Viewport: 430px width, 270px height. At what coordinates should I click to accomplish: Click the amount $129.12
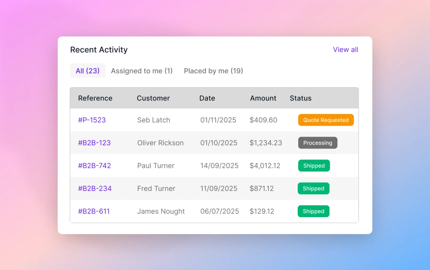pos(262,212)
